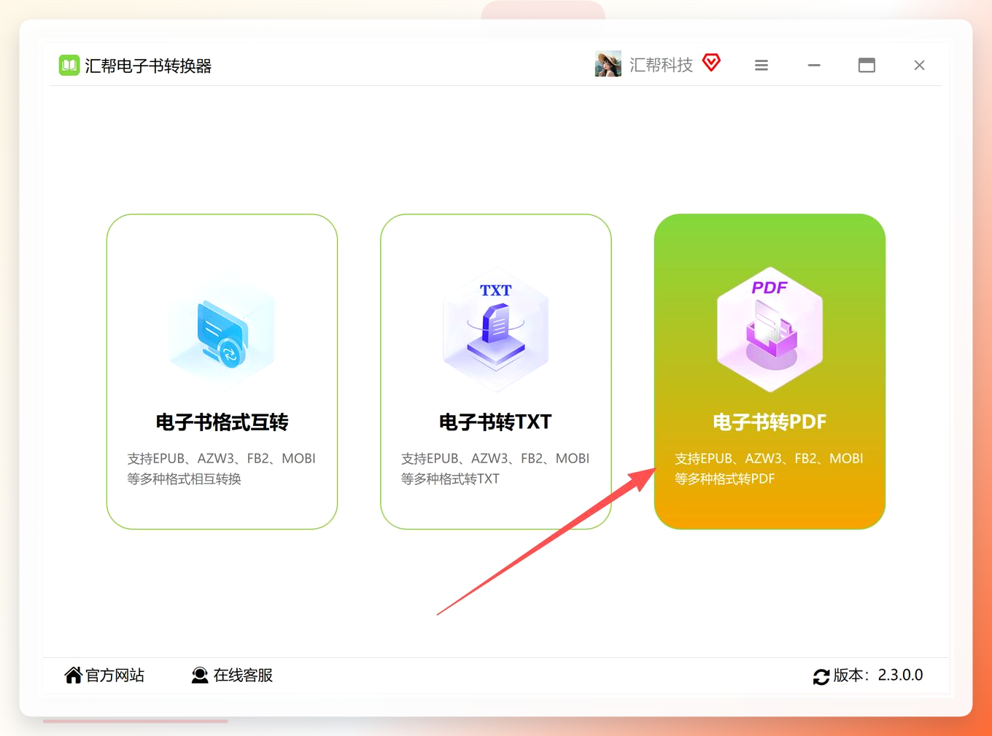Click the refresh icon to check for updates
The width and height of the screenshot is (992, 736).
[x=821, y=677]
